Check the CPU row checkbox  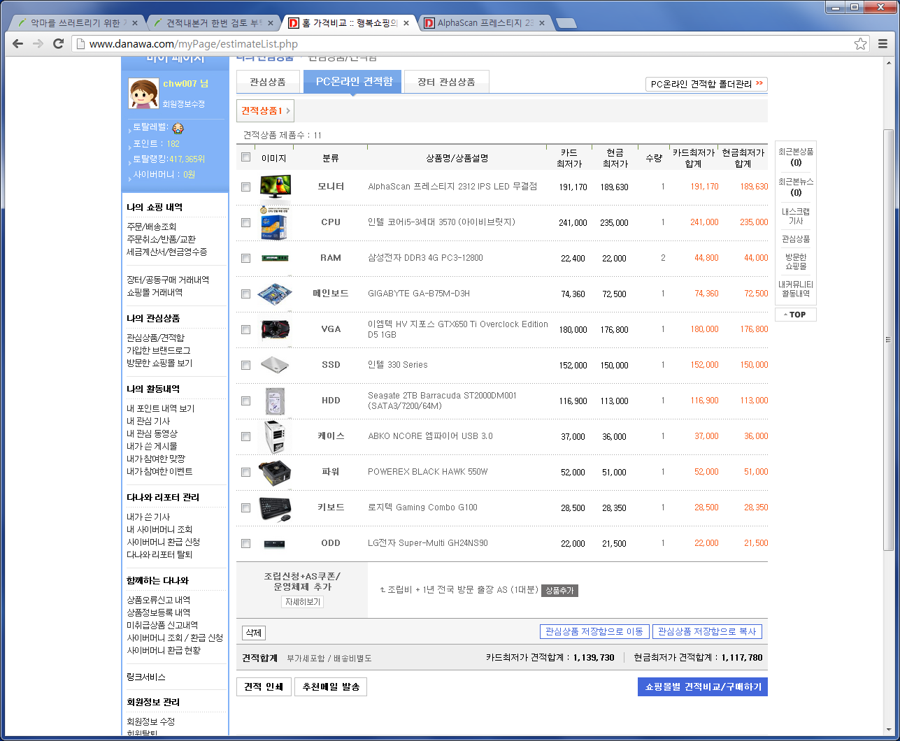coord(245,222)
